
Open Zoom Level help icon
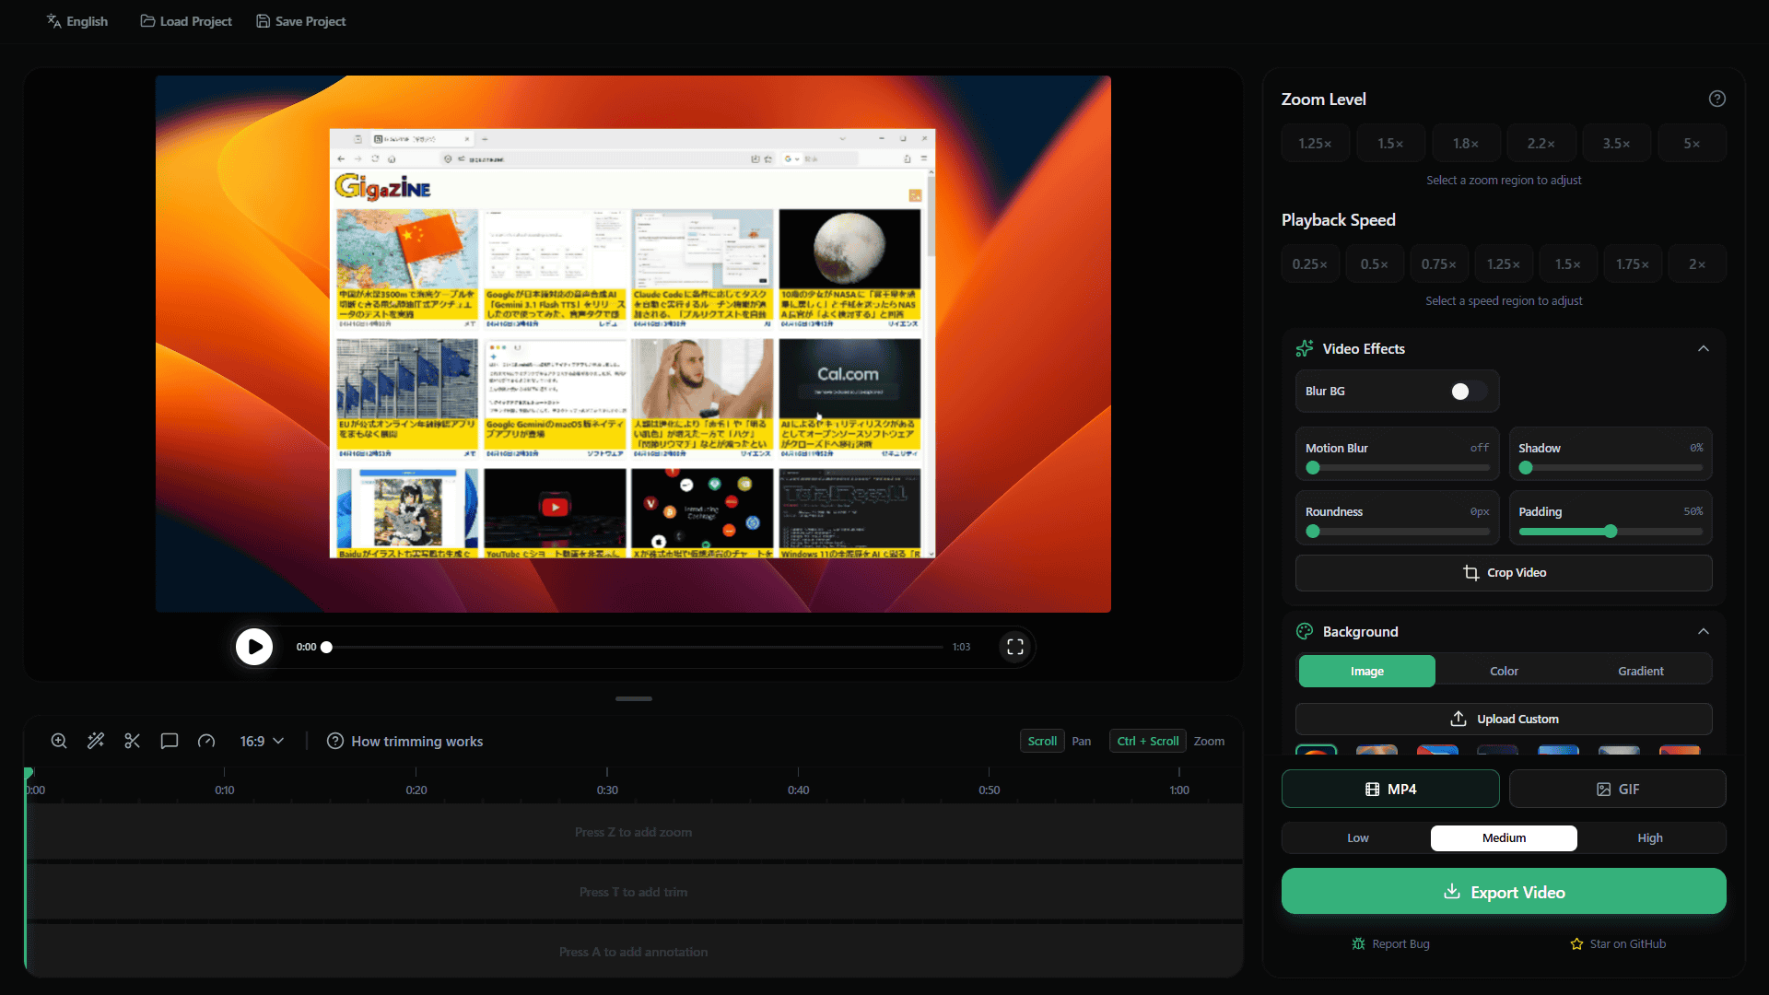coord(1717,99)
